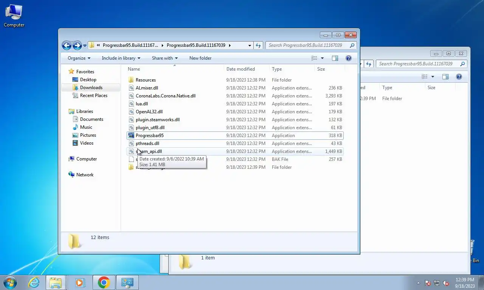Open the Include in library menu
The width and height of the screenshot is (484, 290).
coord(121,58)
